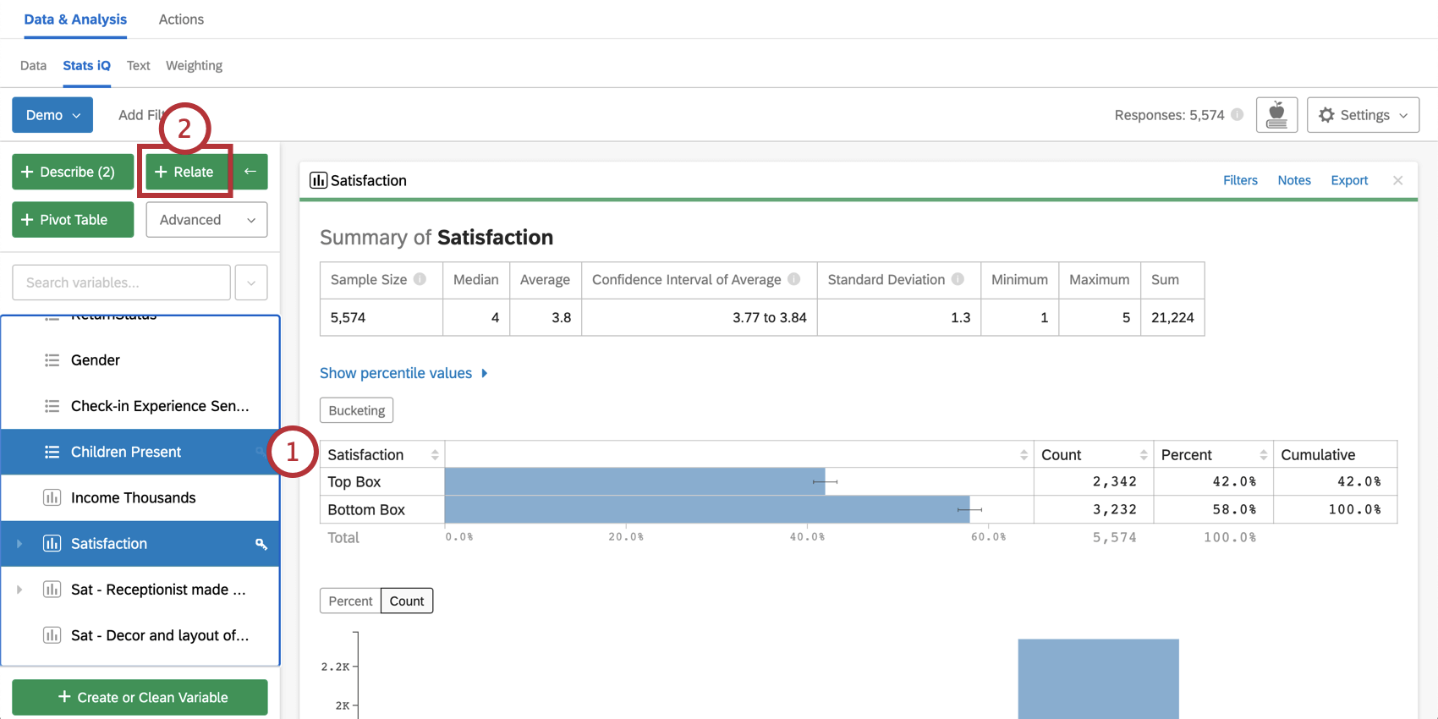
Task: Switch chart display to Count
Action: pos(407,601)
